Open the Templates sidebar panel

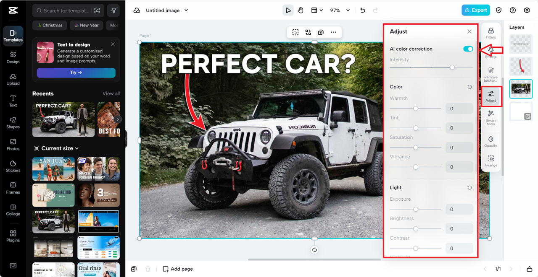pos(13,36)
